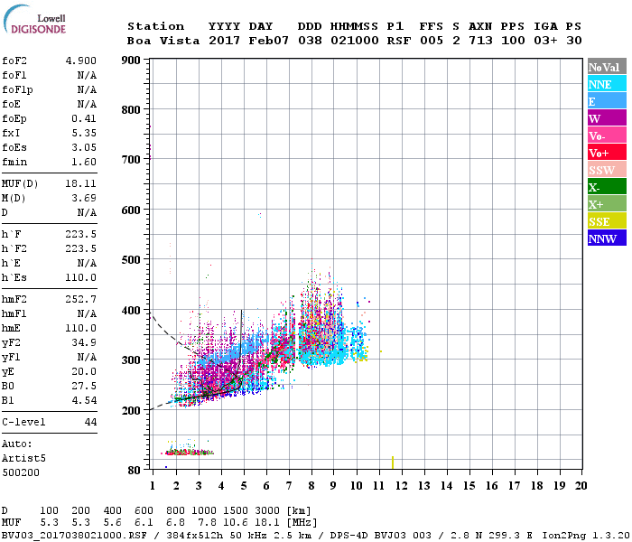Click the W purple legend swatch

coord(607,118)
